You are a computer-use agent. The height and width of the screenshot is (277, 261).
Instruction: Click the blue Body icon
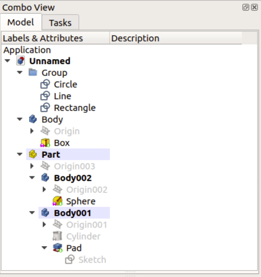(33, 119)
